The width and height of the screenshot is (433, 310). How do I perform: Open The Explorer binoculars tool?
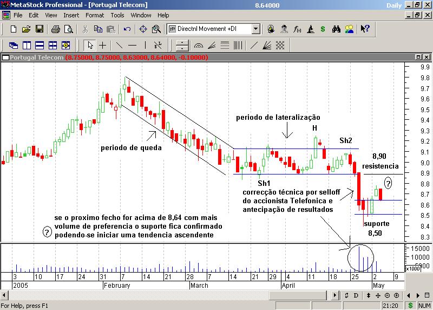(x=336, y=29)
